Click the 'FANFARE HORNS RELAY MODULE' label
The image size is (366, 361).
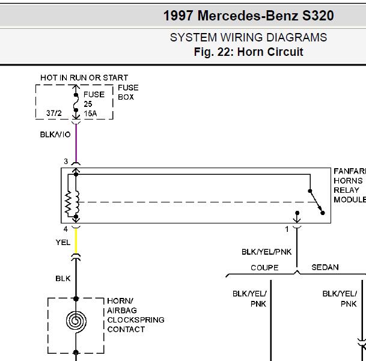[x=350, y=186]
